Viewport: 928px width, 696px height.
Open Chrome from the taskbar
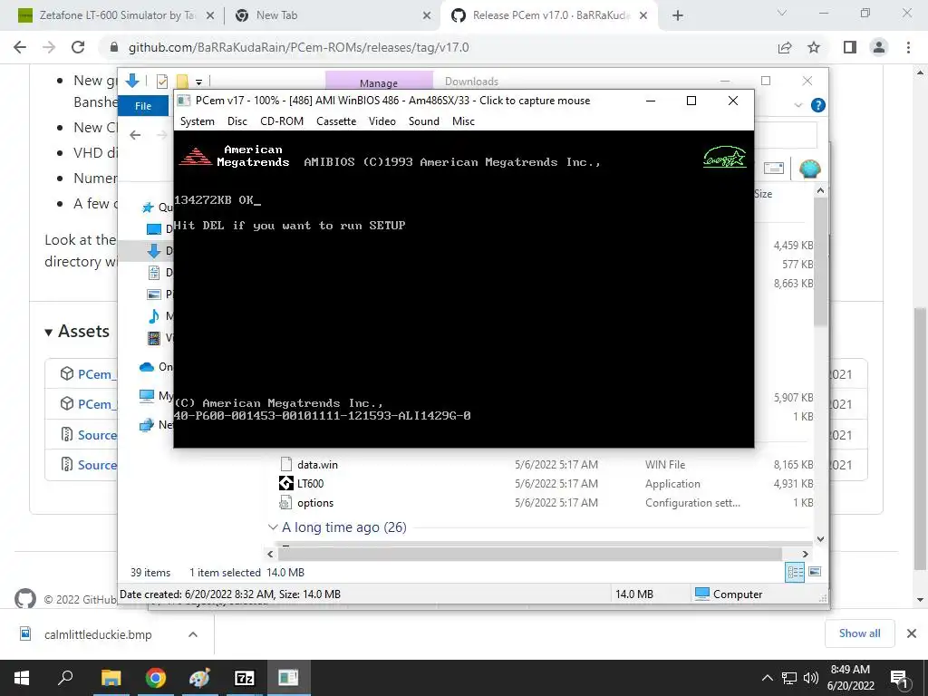click(x=156, y=678)
